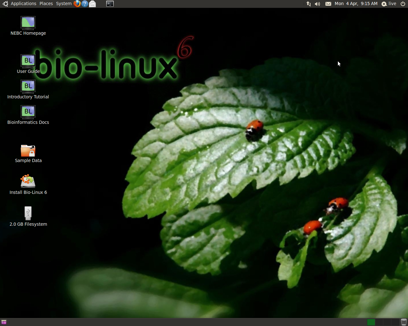Open the NEBC Homepage link

click(x=28, y=23)
